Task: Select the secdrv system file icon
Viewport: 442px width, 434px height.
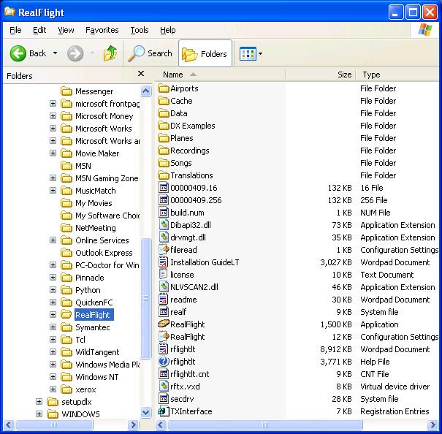Action: 164,398
